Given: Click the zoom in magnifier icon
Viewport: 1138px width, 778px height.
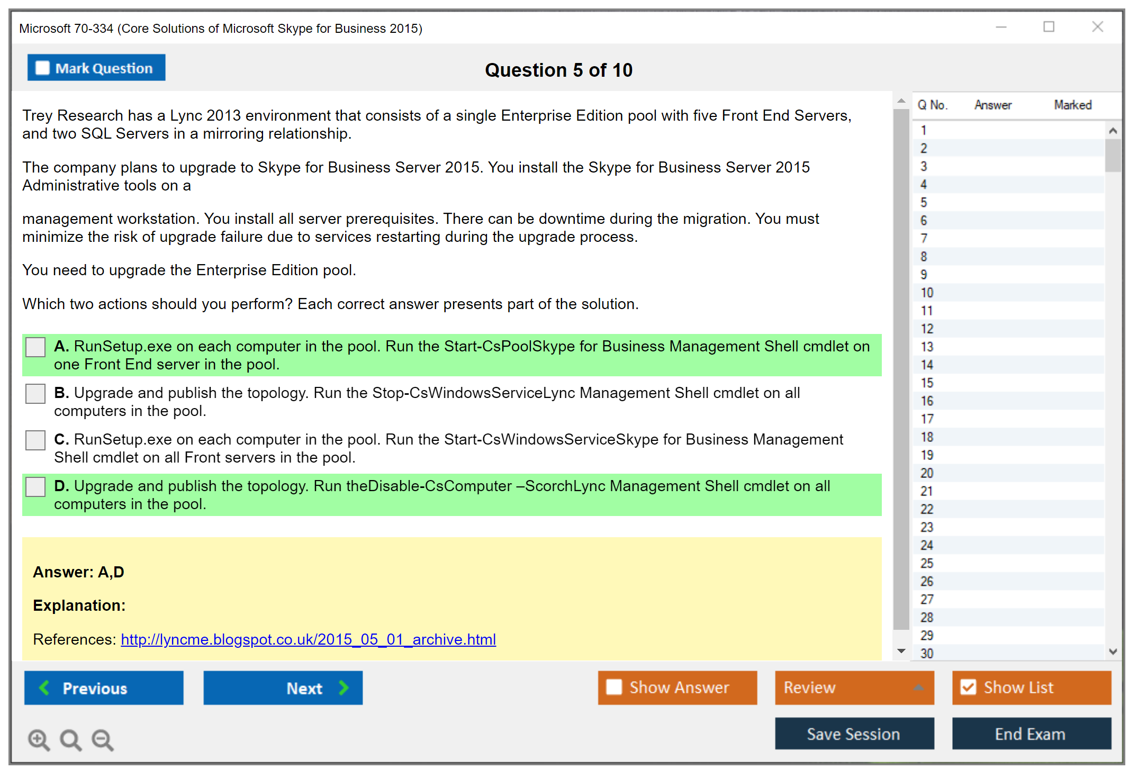Looking at the screenshot, I should coord(39,739).
